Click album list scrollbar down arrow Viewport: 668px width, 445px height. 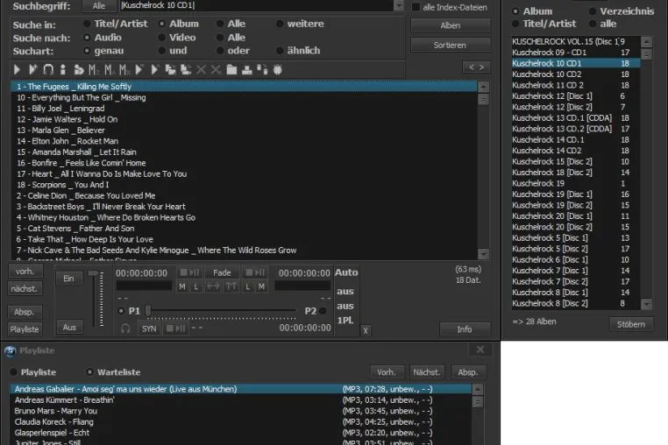[647, 304]
